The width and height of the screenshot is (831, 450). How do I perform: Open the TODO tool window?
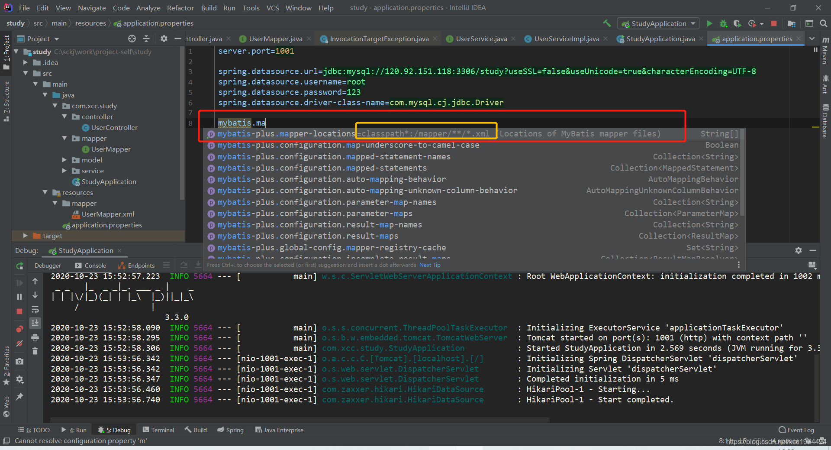tap(34, 430)
